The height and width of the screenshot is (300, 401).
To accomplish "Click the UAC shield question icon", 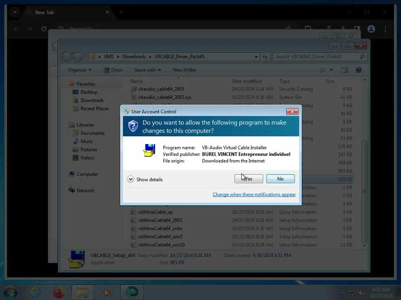I will pos(133,126).
